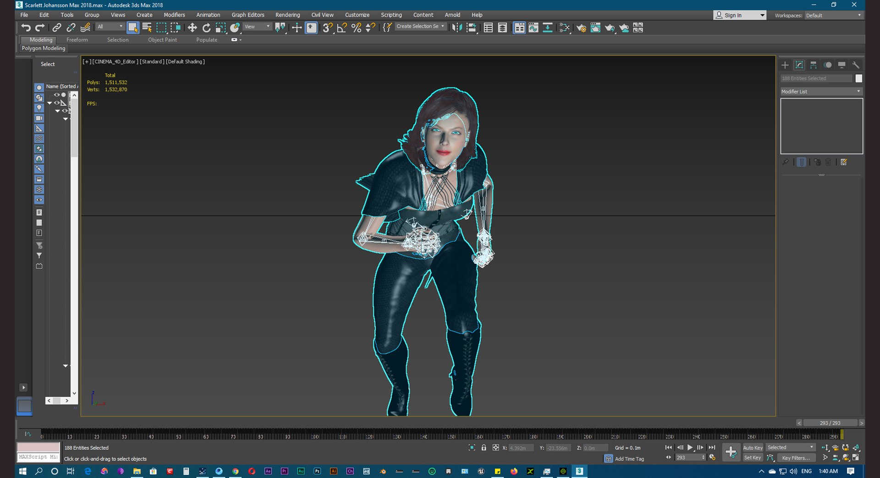The width and height of the screenshot is (880, 478).
Task: Switch to the Populate ribbon tab
Action: (207, 40)
